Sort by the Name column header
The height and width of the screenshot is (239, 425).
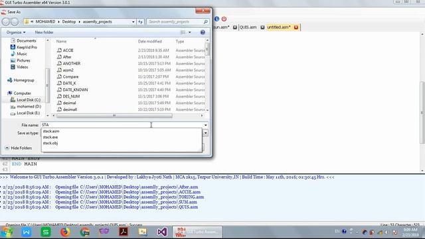point(61,41)
